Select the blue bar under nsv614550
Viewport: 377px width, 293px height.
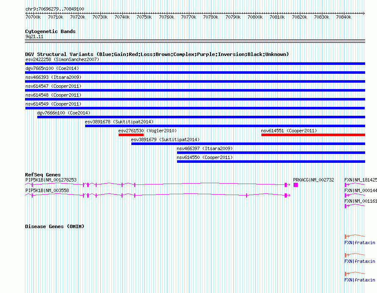[x=271, y=162]
